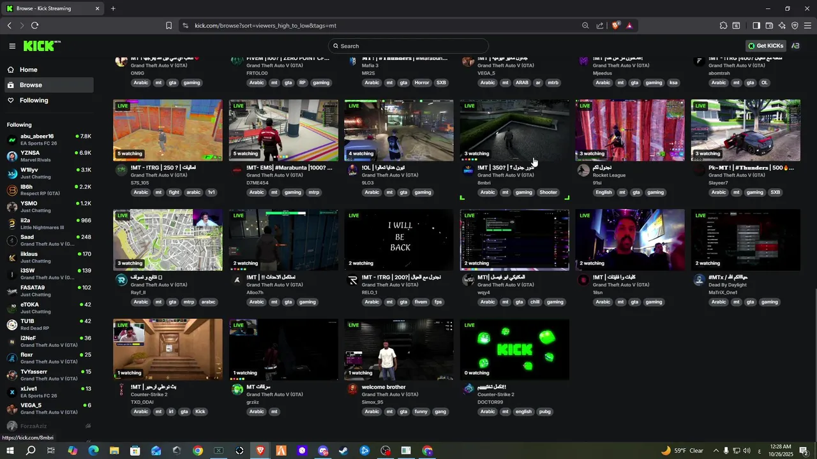
Task: Open the Brave VPN shield icon
Action: pos(795,25)
